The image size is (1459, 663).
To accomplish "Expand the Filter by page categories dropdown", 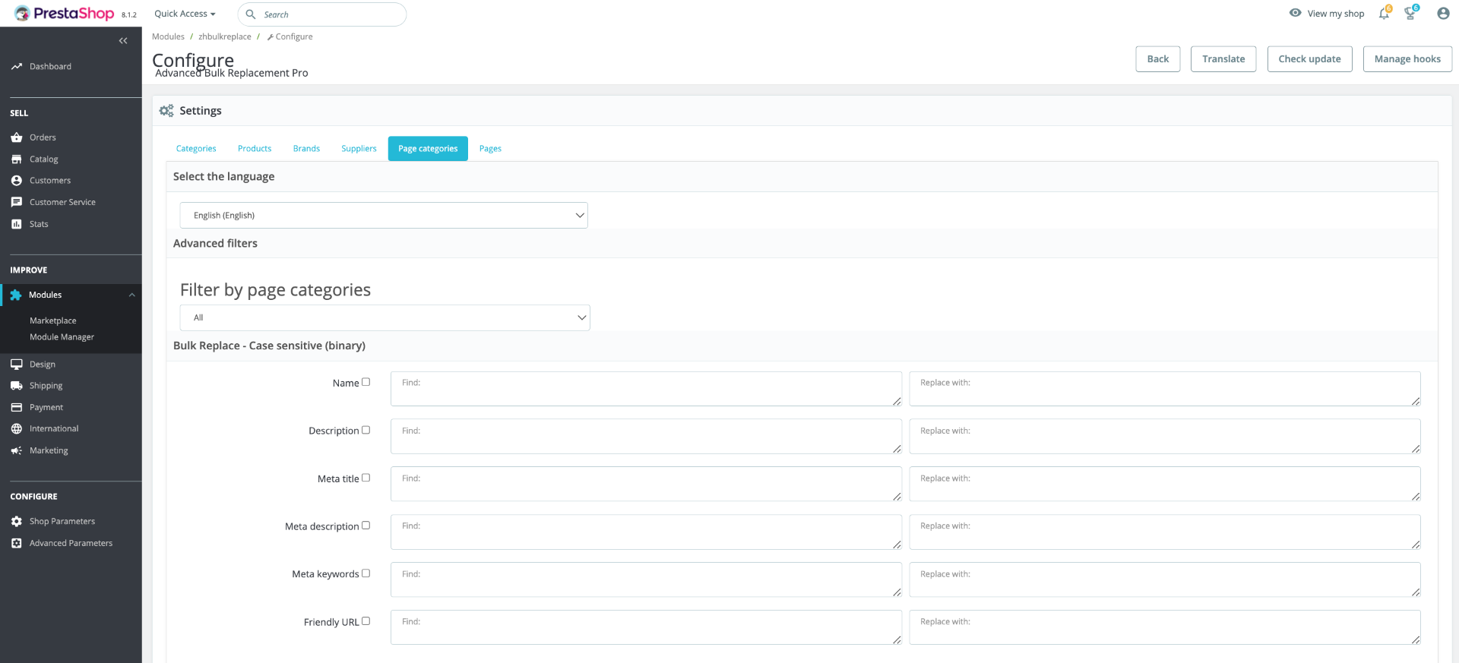I will 385,317.
